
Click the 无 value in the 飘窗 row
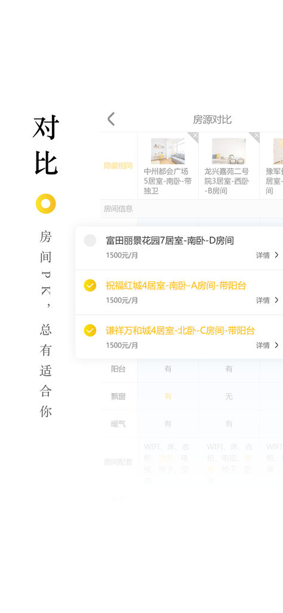pos(229,396)
